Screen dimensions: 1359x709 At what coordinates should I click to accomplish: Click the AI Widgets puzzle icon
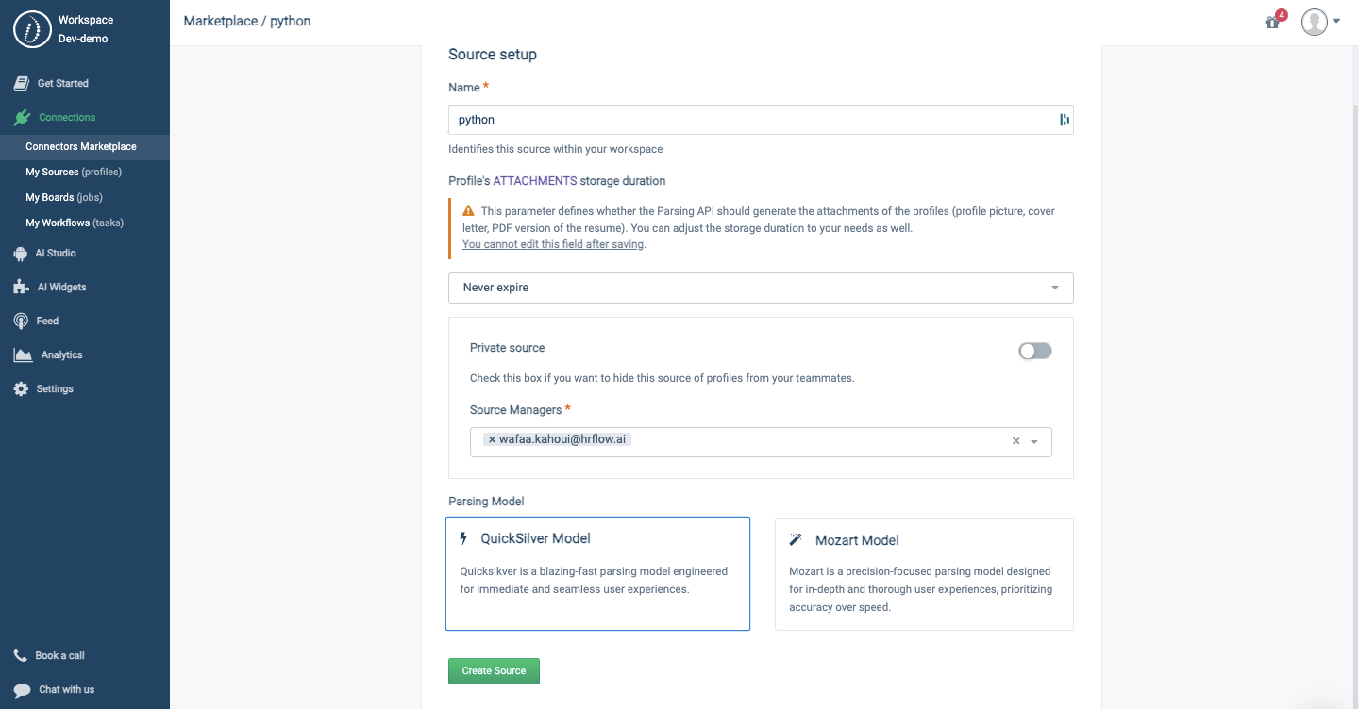(21, 288)
